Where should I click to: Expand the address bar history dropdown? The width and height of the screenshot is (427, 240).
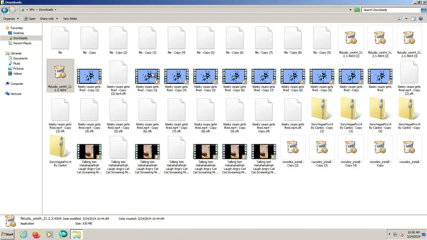click(350, 10)
